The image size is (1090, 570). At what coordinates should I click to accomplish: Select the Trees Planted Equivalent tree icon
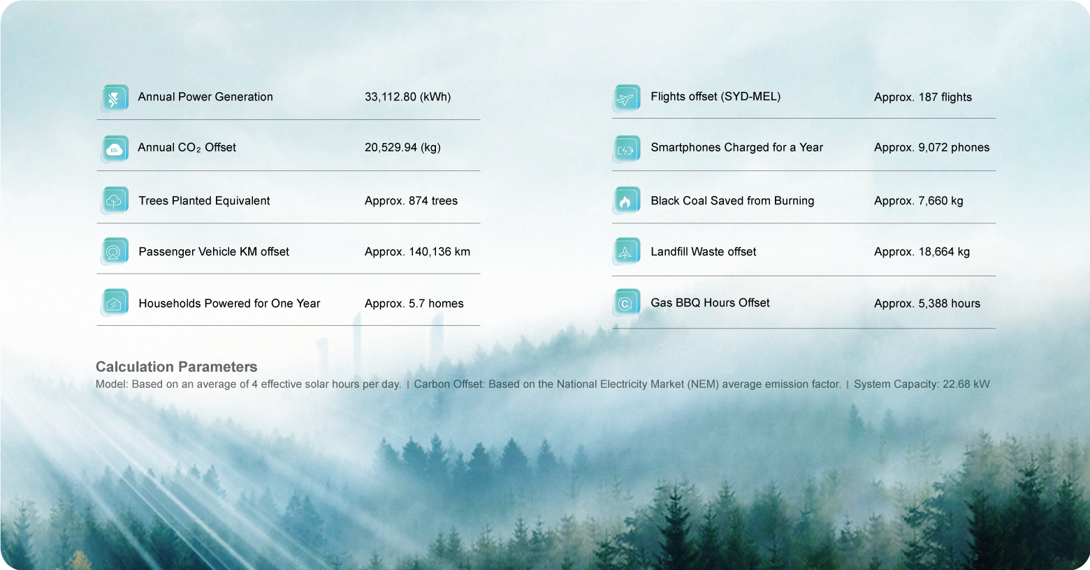click(115, 201)
